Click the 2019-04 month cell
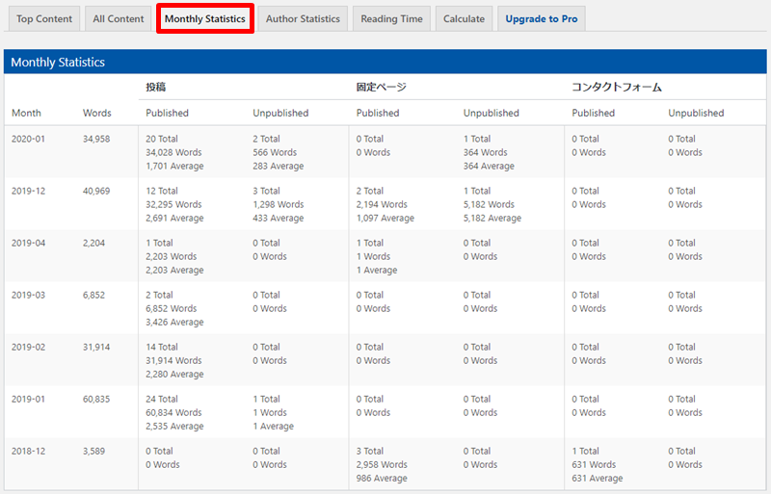Viewport: 771px width, 494px height. coord(28,243)
